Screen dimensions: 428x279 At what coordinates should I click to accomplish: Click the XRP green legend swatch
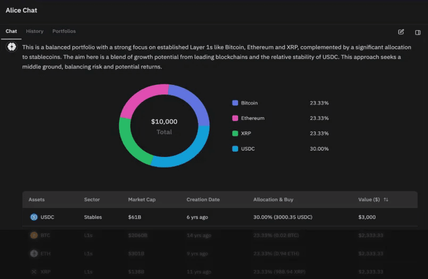235,133
